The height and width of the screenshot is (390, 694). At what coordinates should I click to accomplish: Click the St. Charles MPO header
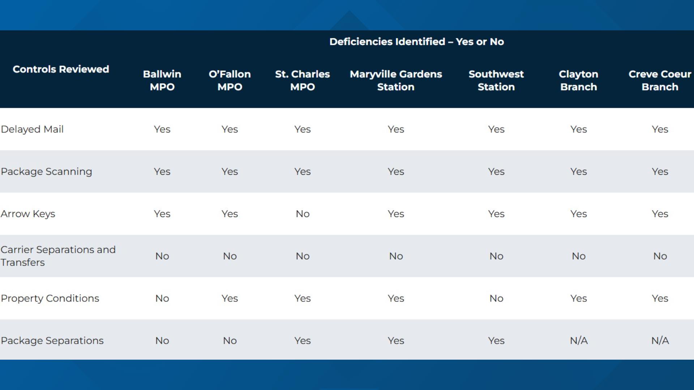click(303, 81)
